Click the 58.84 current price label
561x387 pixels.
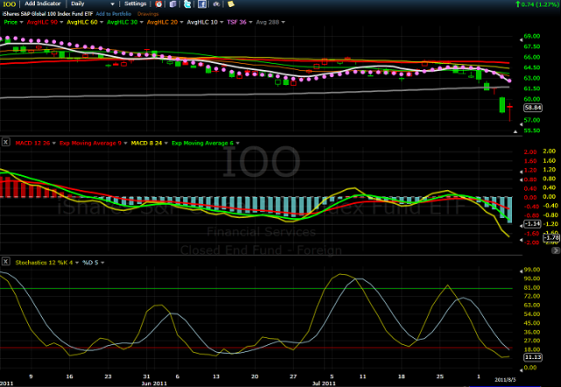533,108
